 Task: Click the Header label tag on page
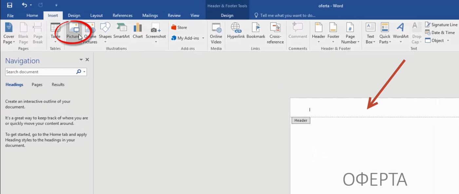point(301,121)
